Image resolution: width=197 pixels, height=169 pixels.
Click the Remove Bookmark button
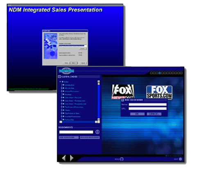90,137
